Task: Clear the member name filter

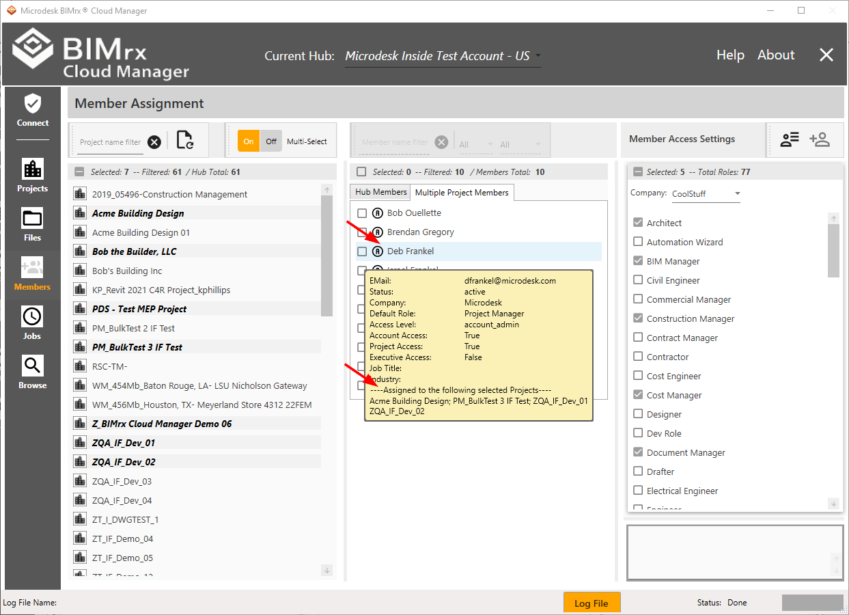Action: (x=442, y=142)
